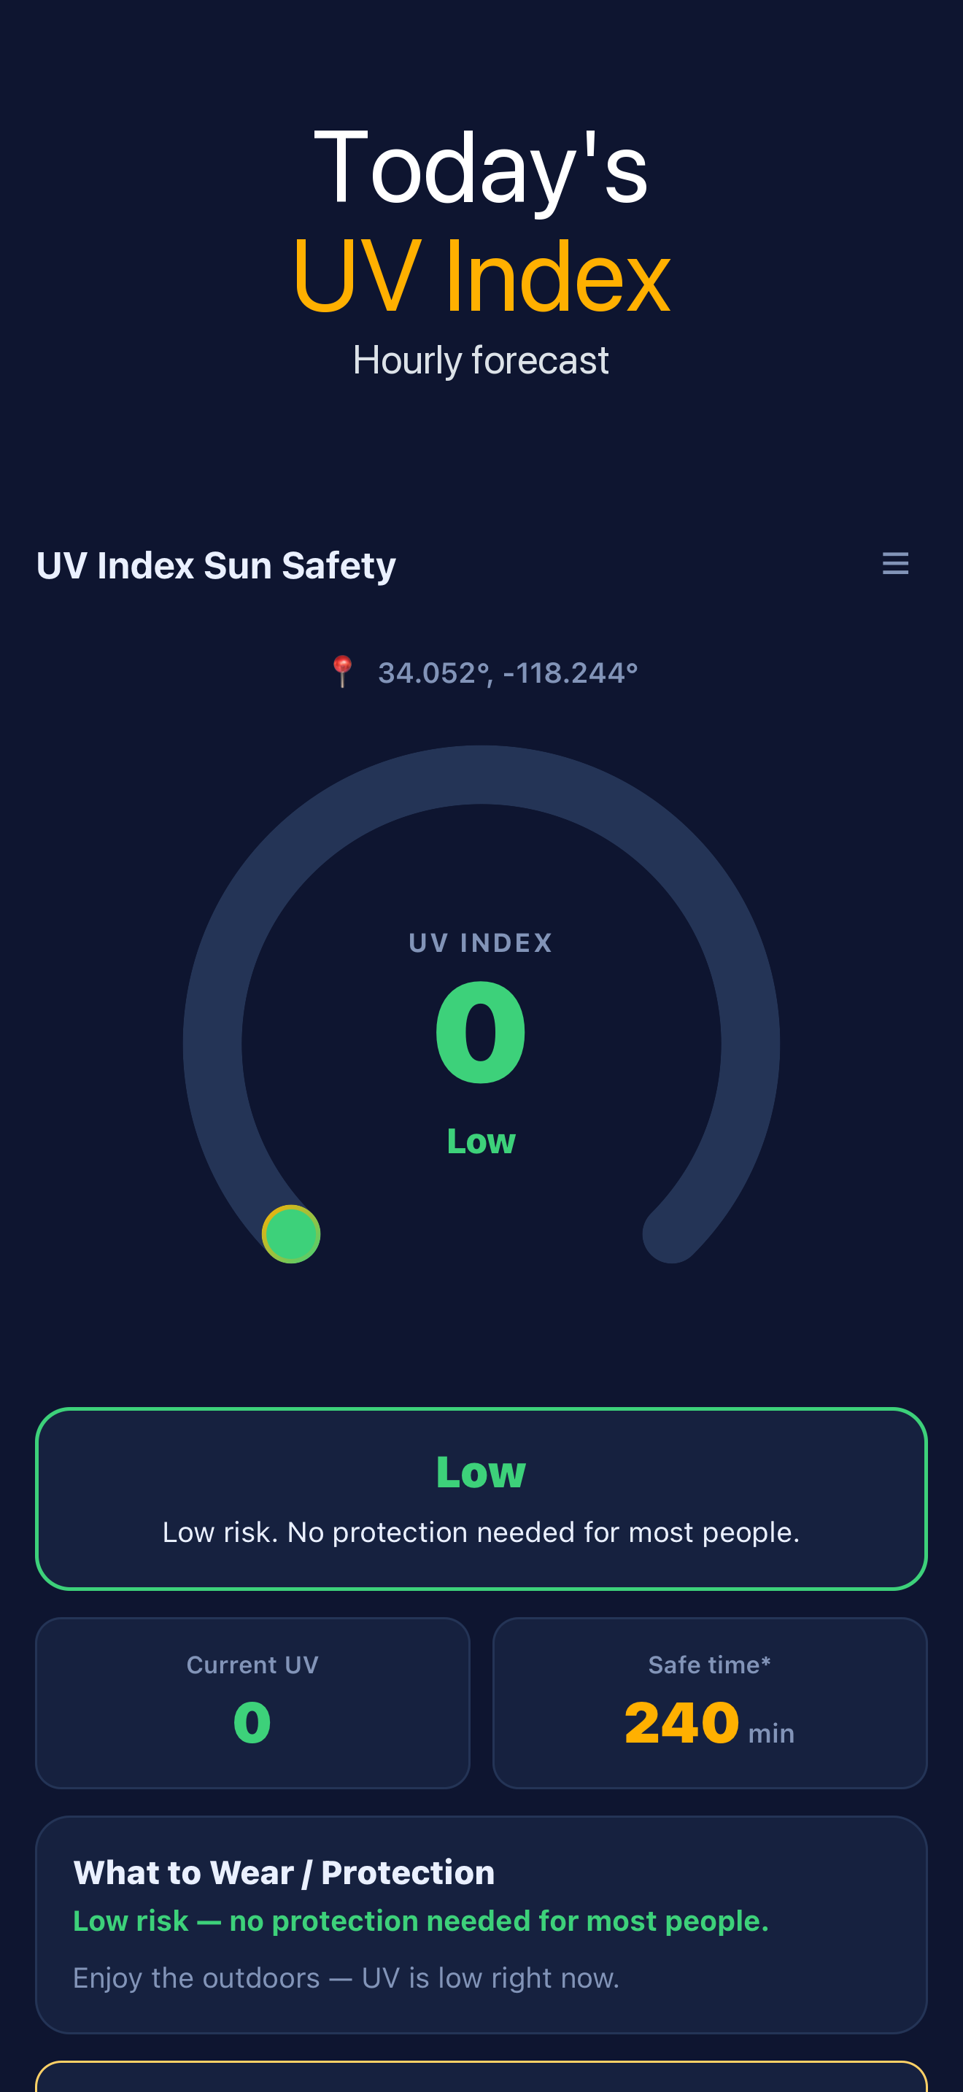Click the UV Index Sun Safety title

point(216,565)
